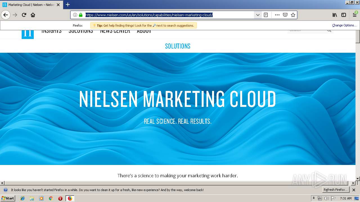Click the horizontal scrollbar right arrow
The image size is (360, 202).
coord(354,183)
